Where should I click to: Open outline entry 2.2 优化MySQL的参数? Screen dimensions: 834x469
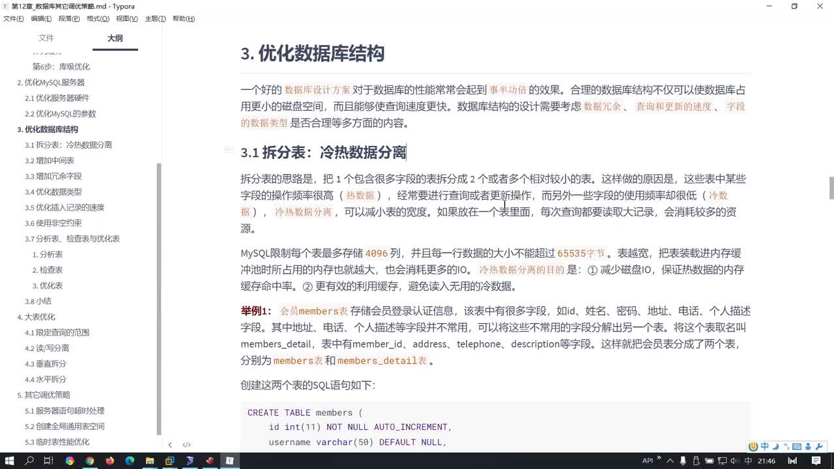point(61,113)
